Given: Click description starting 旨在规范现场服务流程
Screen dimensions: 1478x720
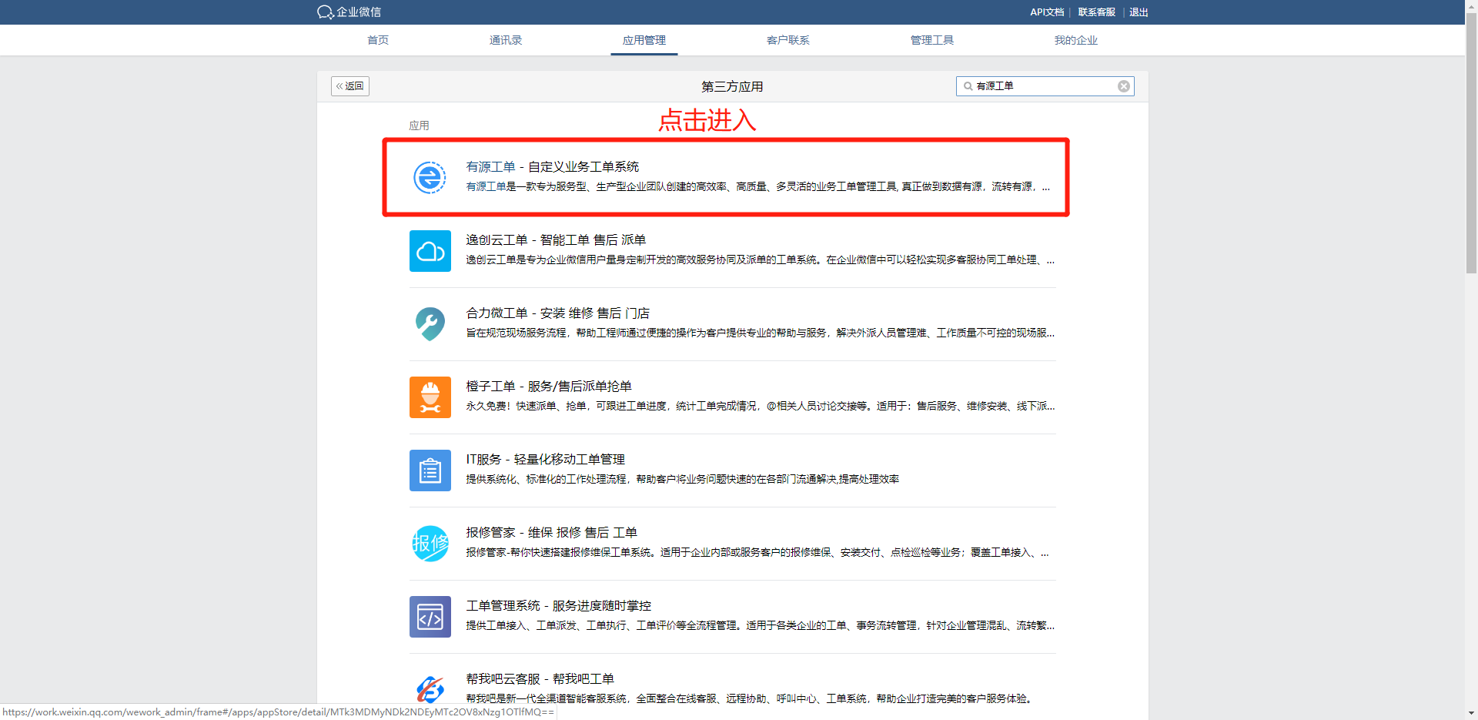Looking at the screenshot, I should (x=760, y=333).
